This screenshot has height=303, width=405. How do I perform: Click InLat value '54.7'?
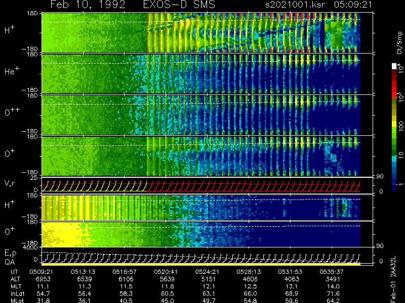pos(44,293)
